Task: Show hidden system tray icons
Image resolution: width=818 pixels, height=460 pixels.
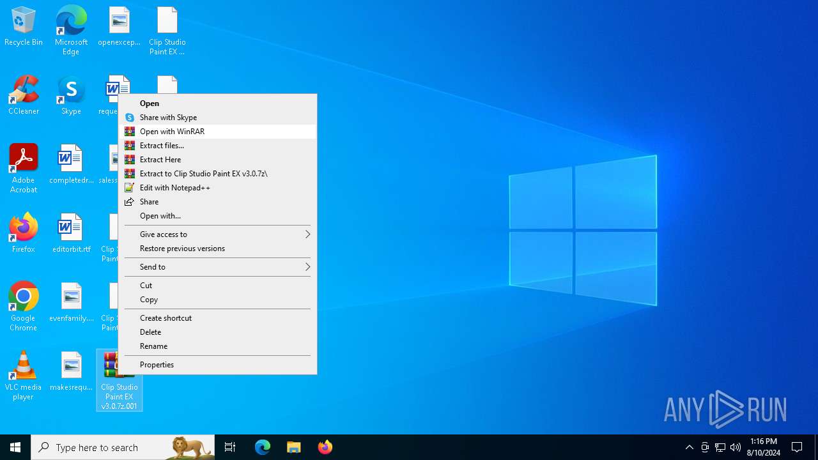Action: [x=689, y=447]
